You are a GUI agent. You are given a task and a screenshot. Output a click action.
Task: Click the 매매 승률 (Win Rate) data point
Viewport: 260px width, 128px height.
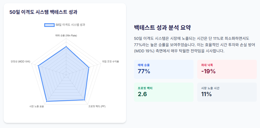(x=66, y=47)
